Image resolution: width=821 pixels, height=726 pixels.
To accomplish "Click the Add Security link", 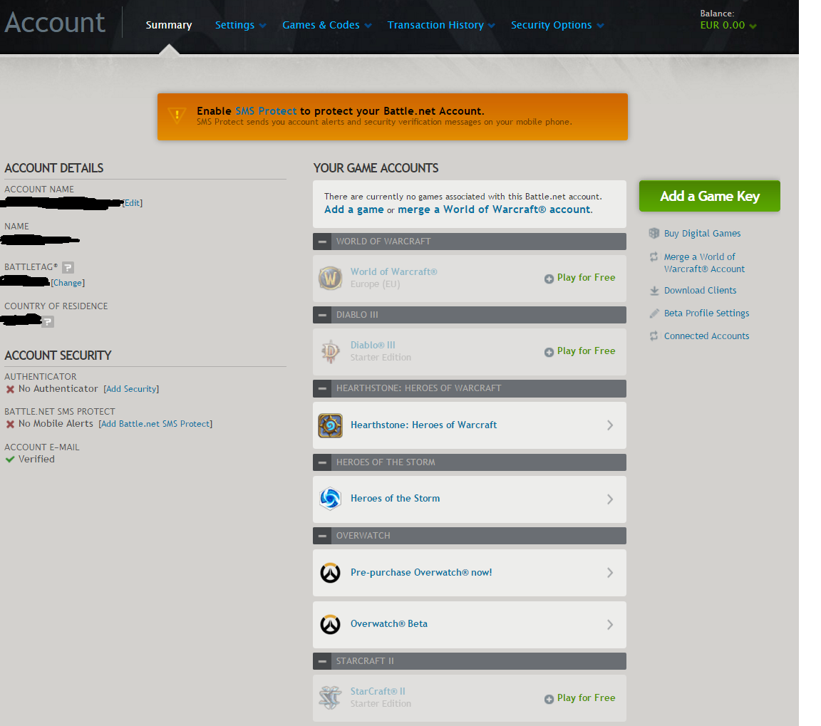I will point(131,390).
